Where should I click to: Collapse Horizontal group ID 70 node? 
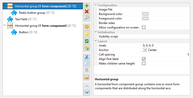[5, 6]
